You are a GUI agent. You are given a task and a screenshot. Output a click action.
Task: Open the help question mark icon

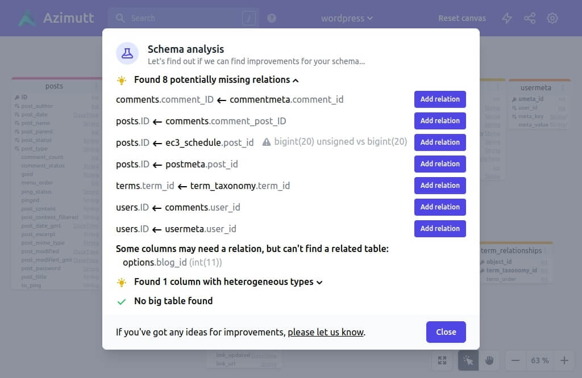(272, 18)
